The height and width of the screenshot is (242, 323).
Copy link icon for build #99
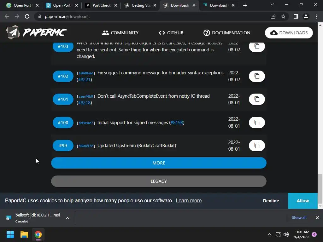click(x=257, y=146)
